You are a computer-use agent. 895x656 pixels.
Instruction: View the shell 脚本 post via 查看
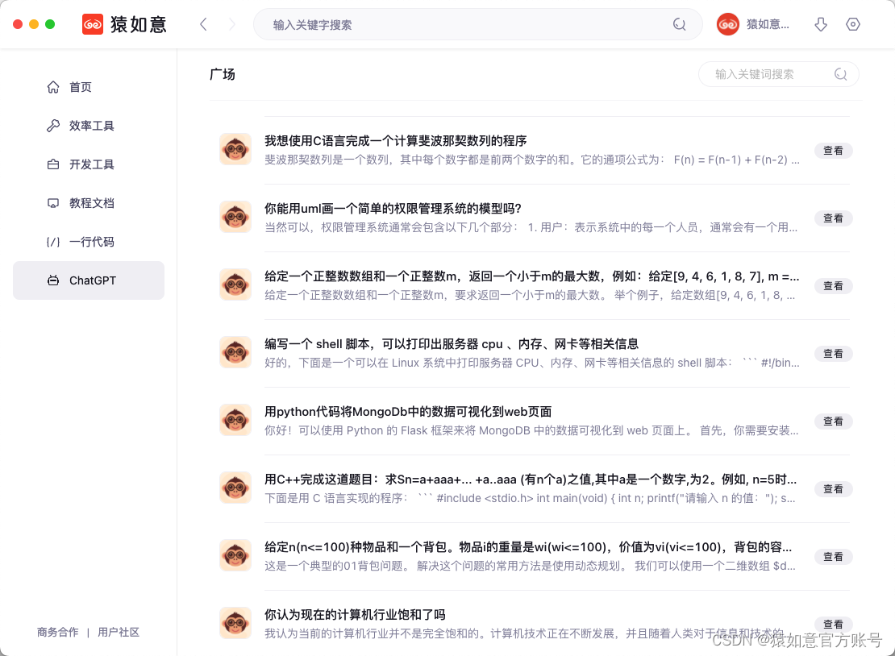click(x=833, y=354)
